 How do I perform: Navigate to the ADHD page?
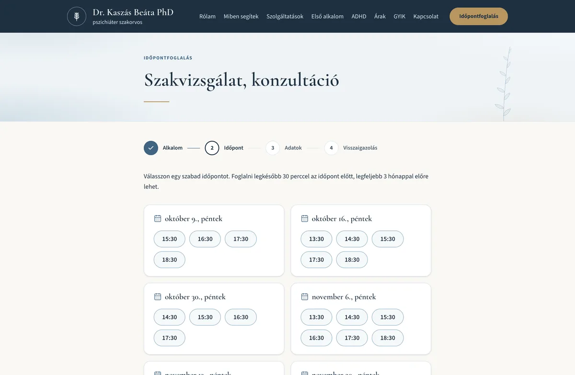point(359,16)
